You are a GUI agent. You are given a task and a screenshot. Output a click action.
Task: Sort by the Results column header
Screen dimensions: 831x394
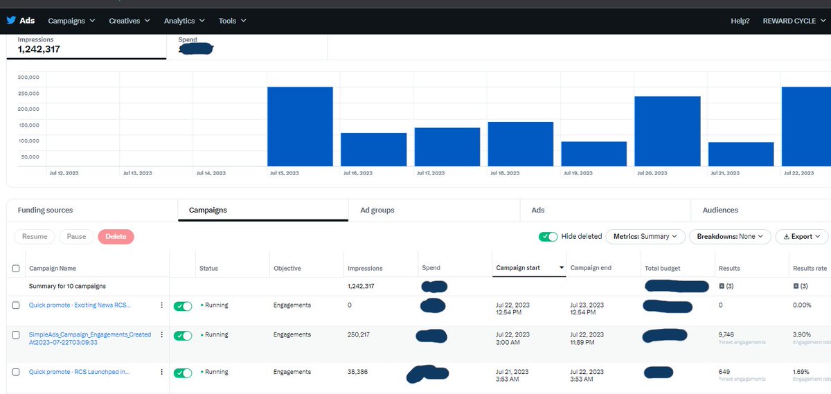pos(729,268)
